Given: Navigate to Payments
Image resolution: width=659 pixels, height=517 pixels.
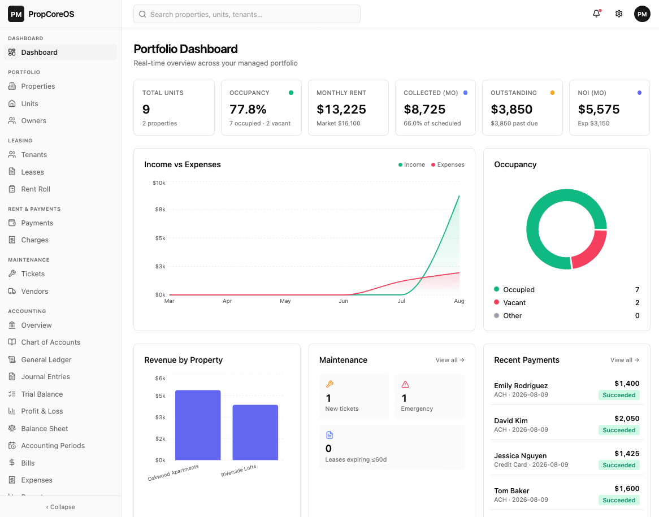Looking at the screenshot, I should (60, 223).
